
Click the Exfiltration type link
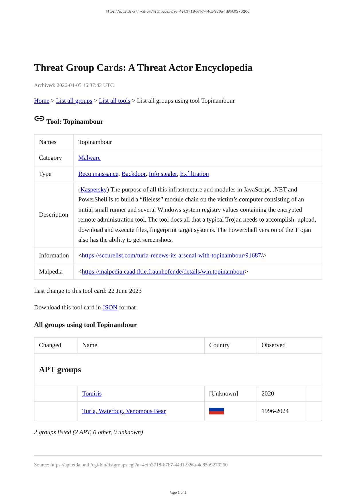(194, 174)
